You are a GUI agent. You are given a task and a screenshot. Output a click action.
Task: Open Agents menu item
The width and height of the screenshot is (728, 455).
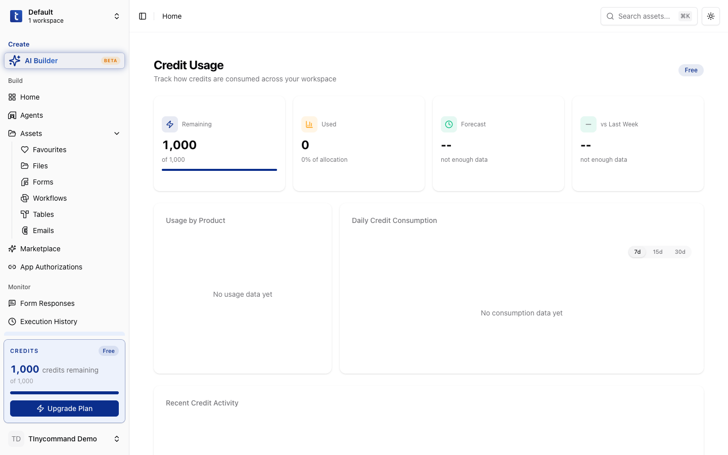[x=64, y=115]
